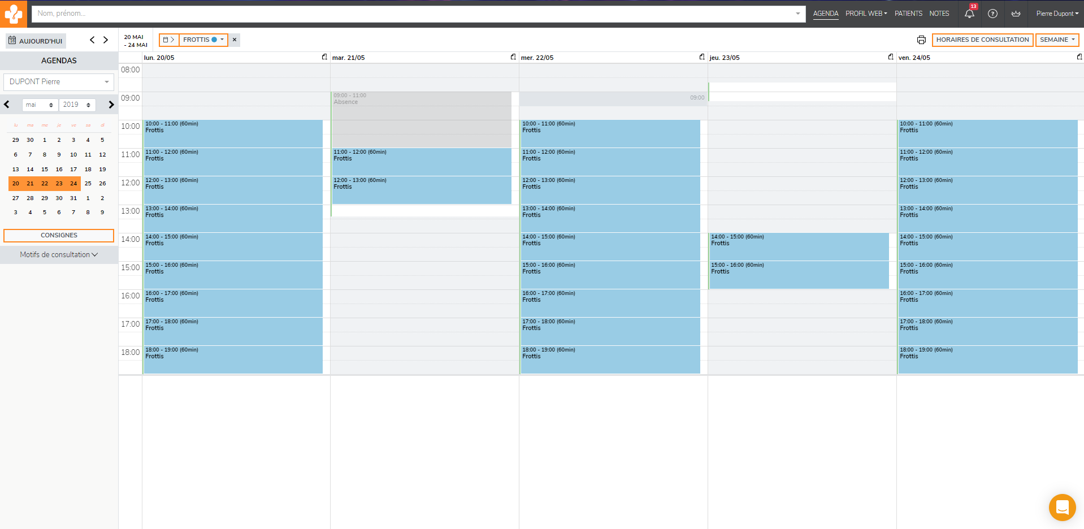Viewport: 1084px width, 529px height.
Task: Click the CONSIGNES button
Action: tap(59, 236)
